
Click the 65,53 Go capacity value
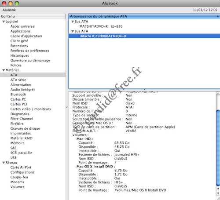tap(122, 143)
